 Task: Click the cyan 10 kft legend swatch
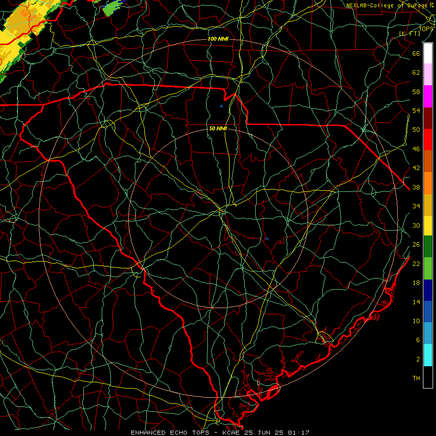pyautogui.click(x=428, y=355)
